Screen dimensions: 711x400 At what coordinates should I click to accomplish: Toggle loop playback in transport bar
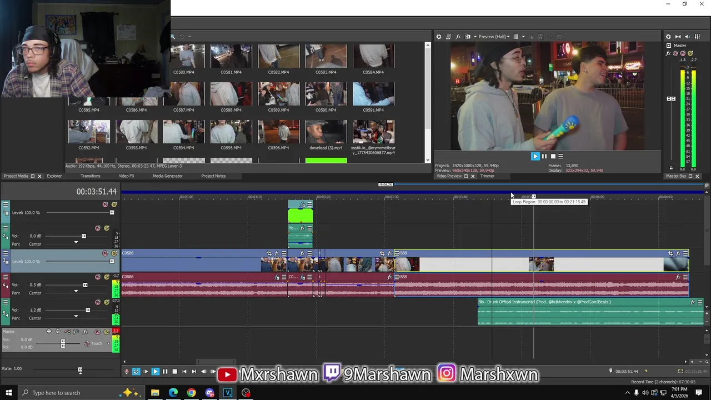pos(136,372)
